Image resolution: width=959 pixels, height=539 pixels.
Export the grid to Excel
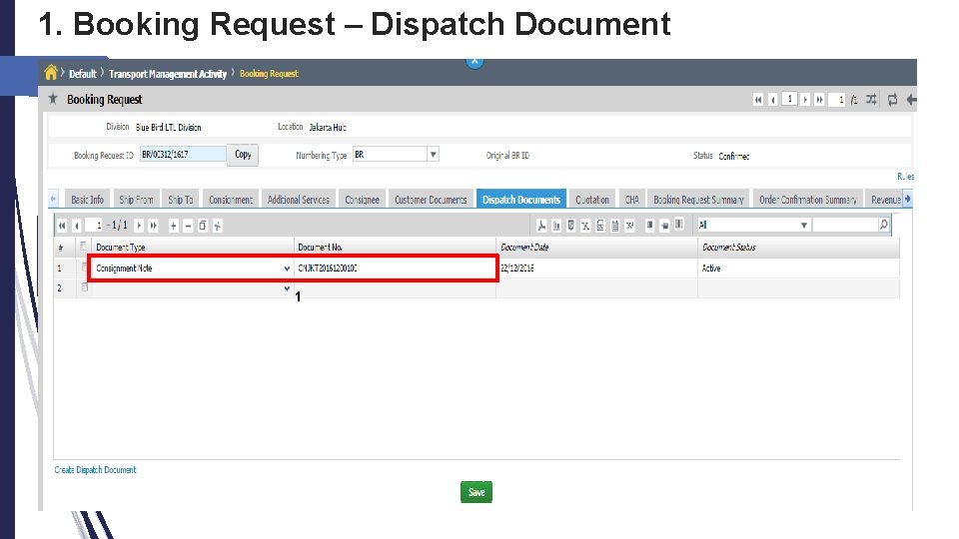coord(585,226)
